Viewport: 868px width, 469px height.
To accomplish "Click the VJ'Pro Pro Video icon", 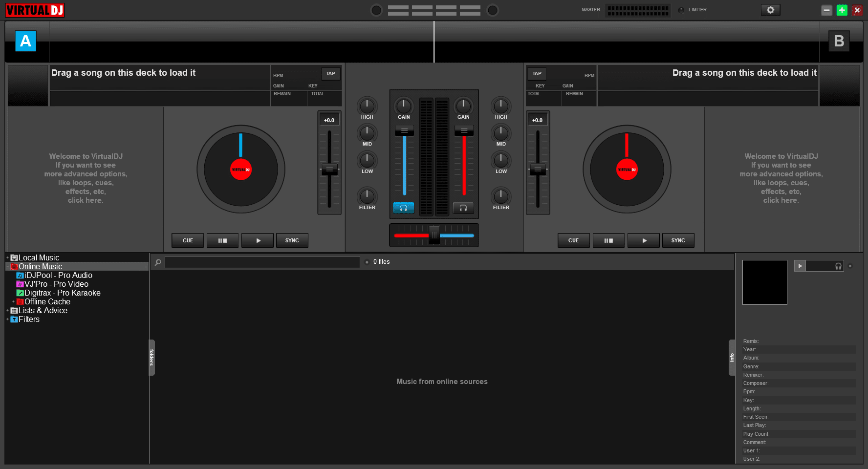I will click(20, 284).
